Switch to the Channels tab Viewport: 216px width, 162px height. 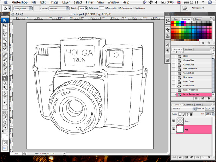[x=188, y=105]
